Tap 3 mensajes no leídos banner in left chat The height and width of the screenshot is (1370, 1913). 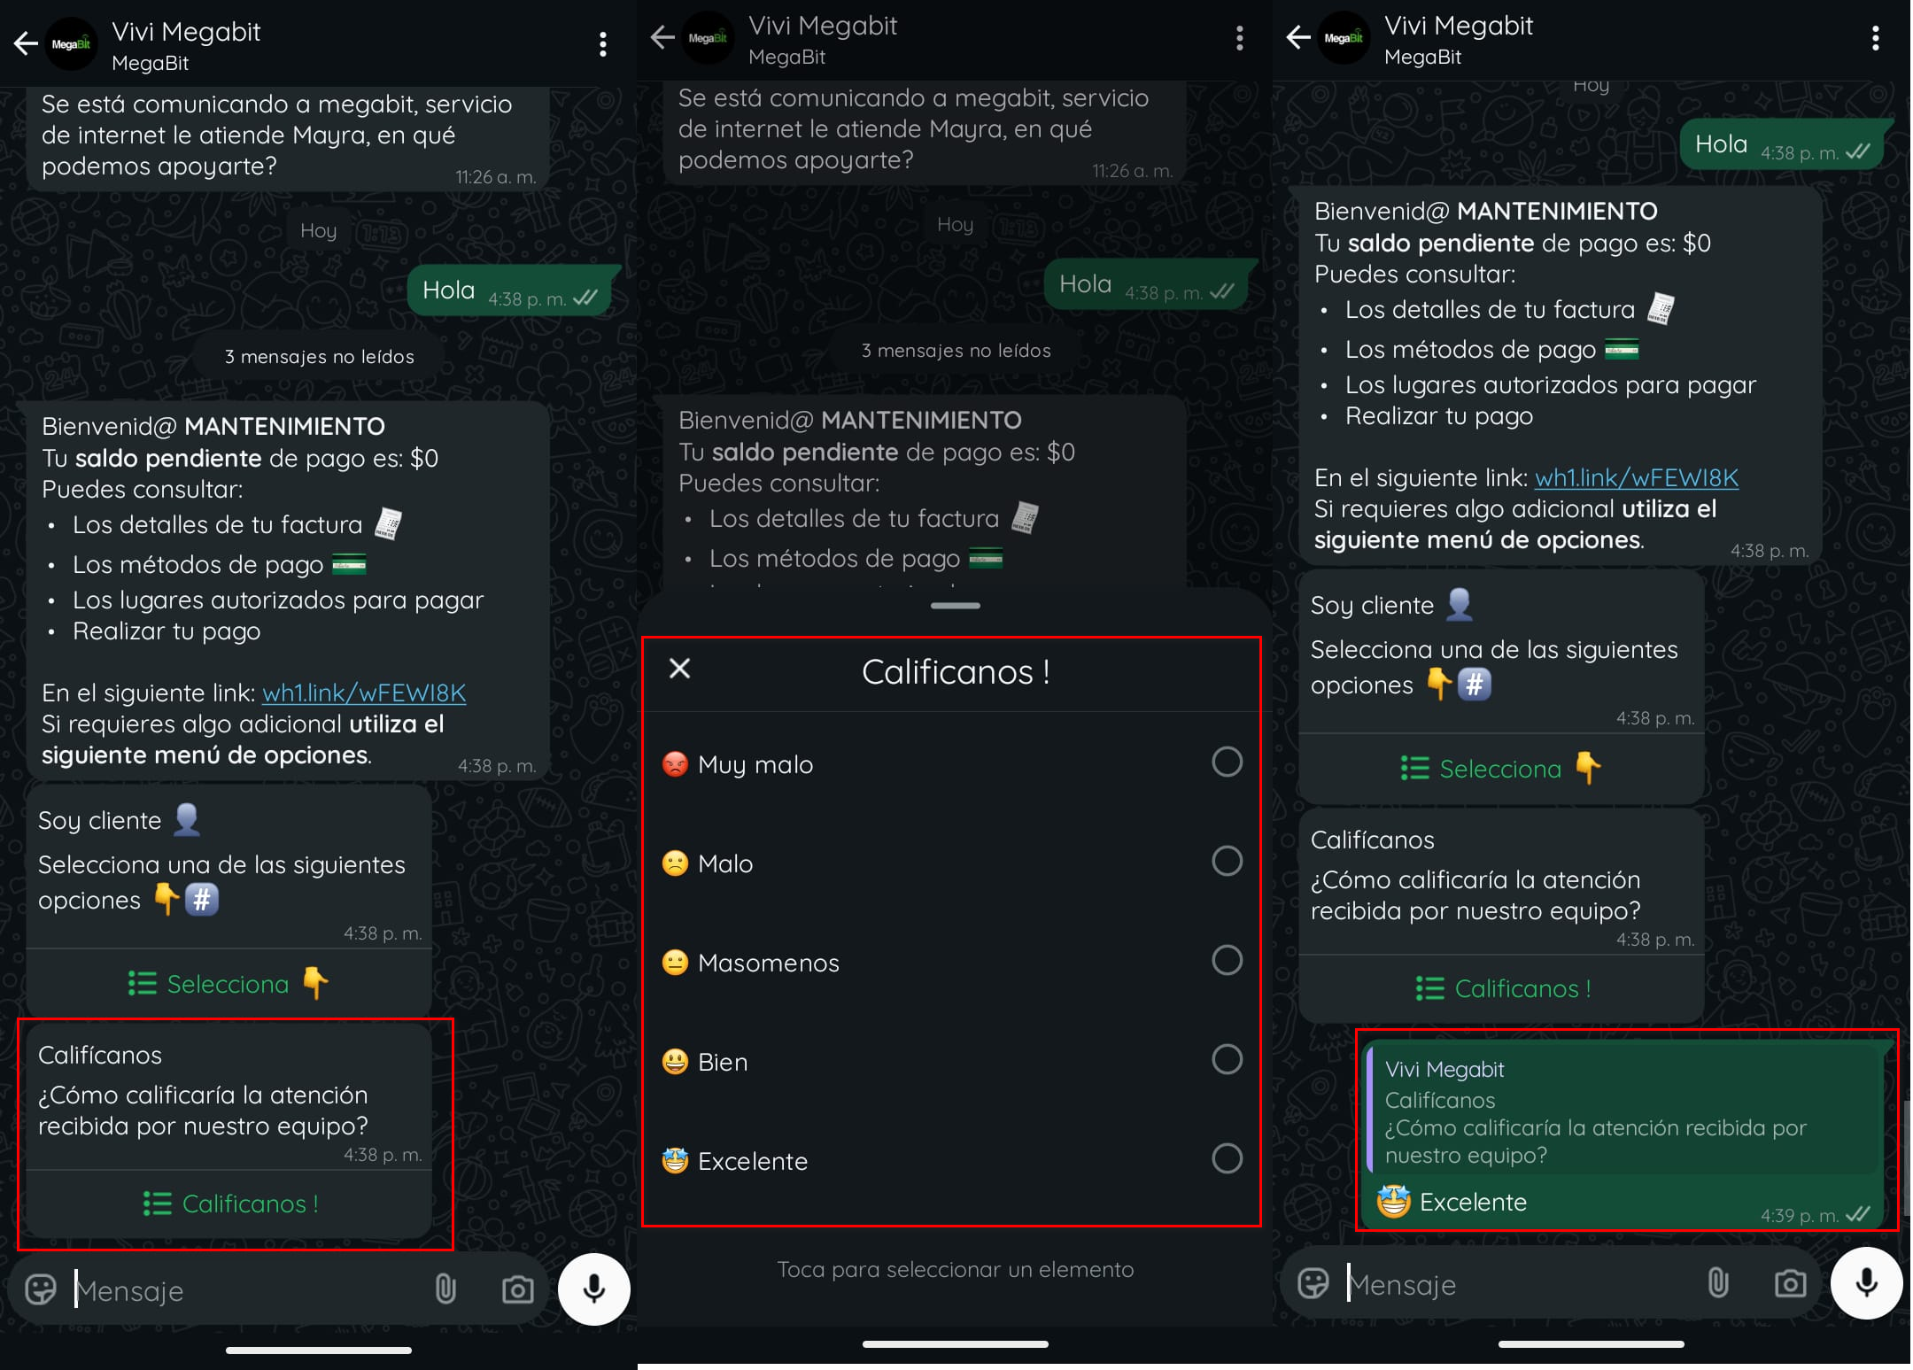[x=319, y=356]
